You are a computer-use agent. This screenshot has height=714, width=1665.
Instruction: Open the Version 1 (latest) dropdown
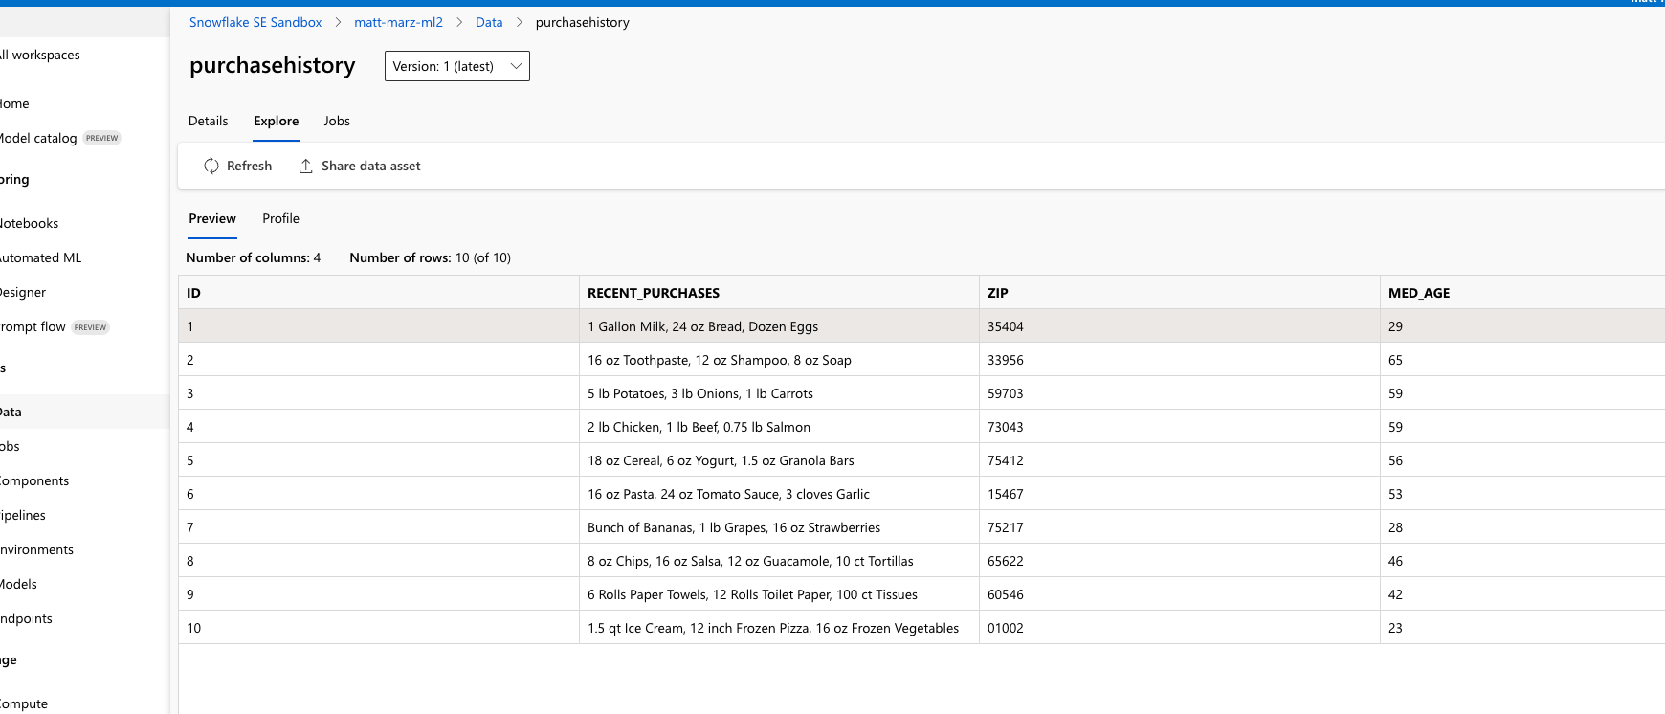click(x=456, y=66)
